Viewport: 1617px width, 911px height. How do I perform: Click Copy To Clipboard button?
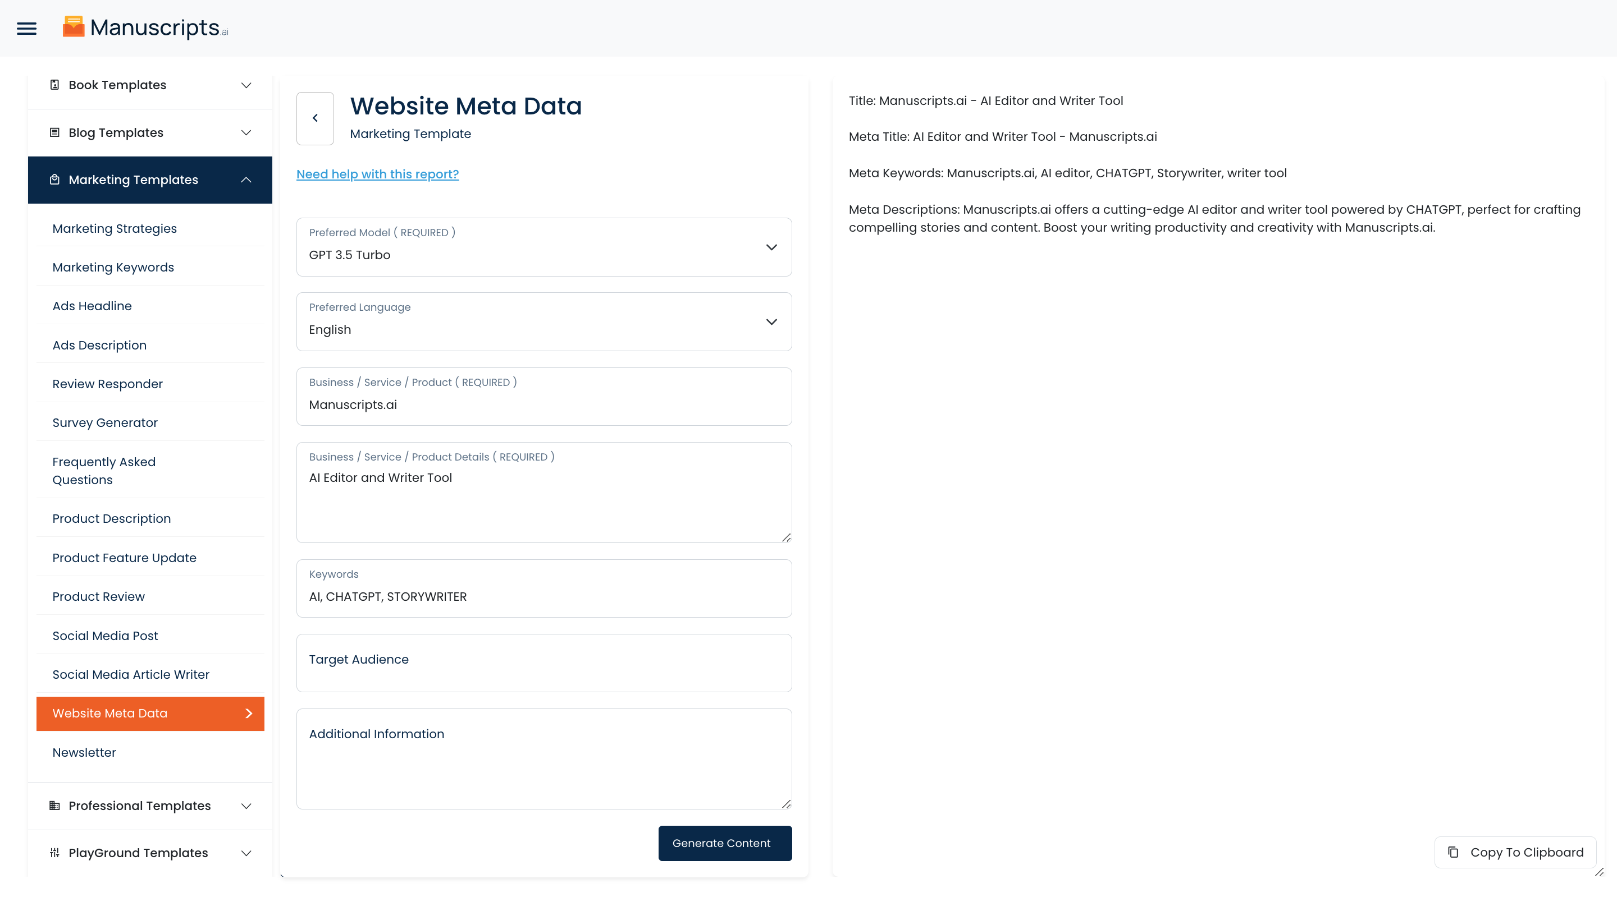click(x=1515, y=852)
